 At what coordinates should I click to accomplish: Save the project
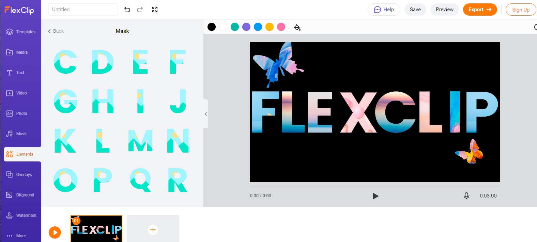(x=415, y=10)
